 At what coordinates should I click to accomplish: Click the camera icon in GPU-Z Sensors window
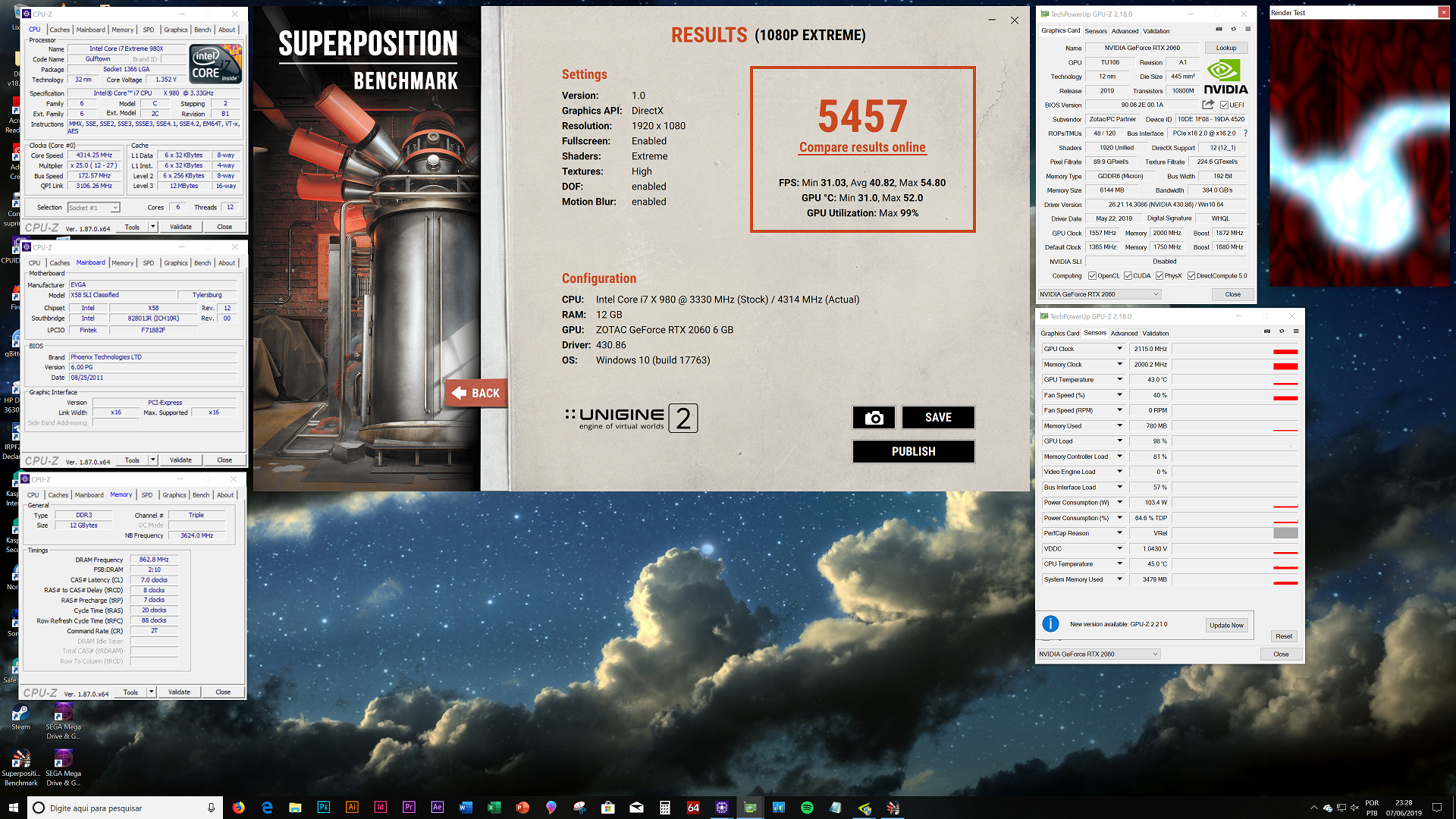pyautogui.click(x=1266, y=331)
